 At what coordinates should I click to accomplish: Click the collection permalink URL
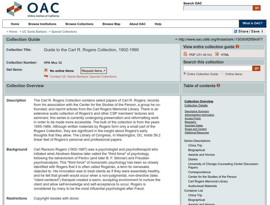[220, 39]
